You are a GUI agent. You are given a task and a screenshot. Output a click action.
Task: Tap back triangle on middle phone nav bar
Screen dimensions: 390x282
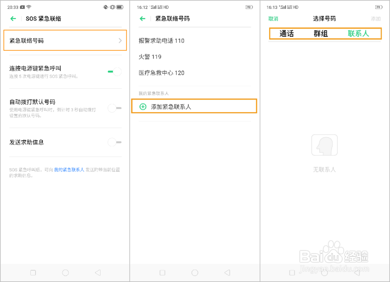[x=227, y=273]
